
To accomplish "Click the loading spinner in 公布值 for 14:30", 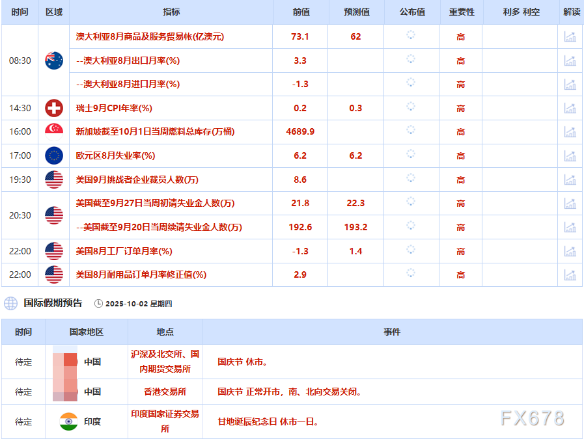I will pos(410,108).
